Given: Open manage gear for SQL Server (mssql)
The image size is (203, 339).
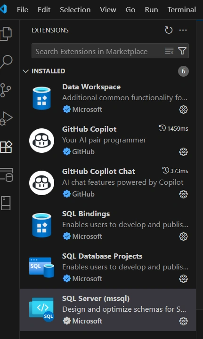Looking at the screenshot, I should (x=183, y=321).
